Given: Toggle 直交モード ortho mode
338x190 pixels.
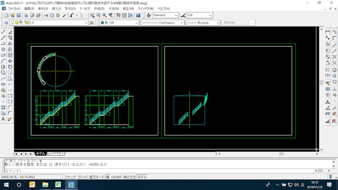Looking at the screenshot, I should pyautogui.click(x=97, y=177).
